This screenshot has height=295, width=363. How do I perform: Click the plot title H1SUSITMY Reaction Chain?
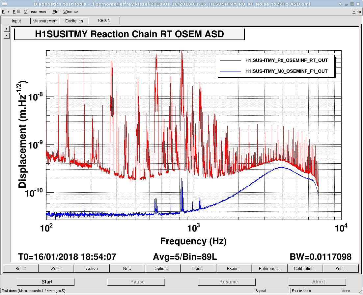click(129, 34)
